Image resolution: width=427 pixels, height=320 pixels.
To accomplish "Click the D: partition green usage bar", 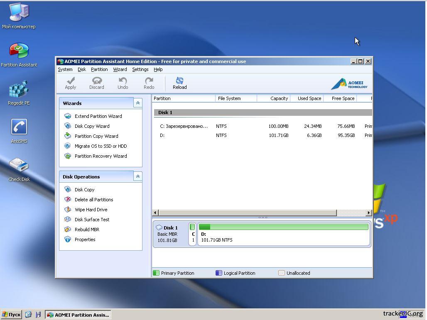I will (x=283, y=227).
